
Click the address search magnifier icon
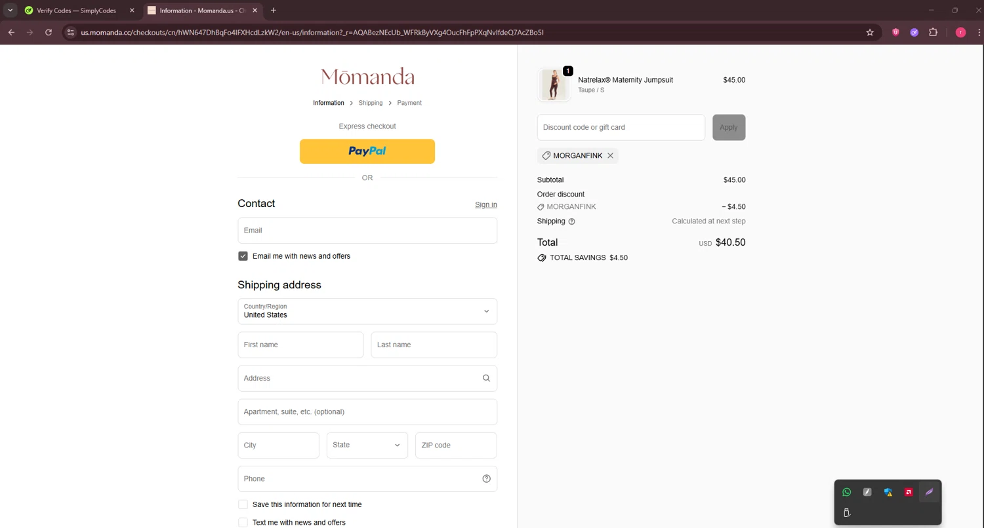tap(486, 378)
